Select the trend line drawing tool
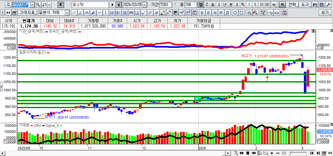 [74, 13]
